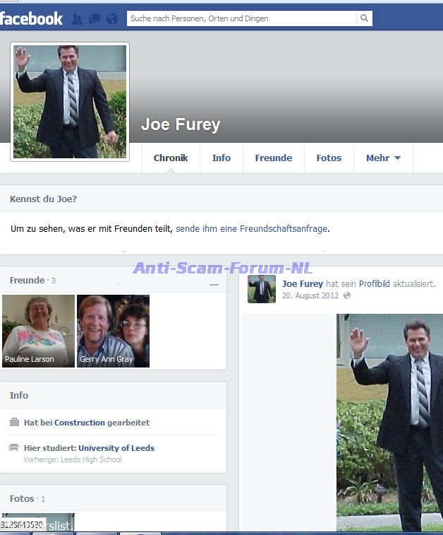Select the Info tab
The width and height of the screenshot is (443, 535).
tap(221, 158)
